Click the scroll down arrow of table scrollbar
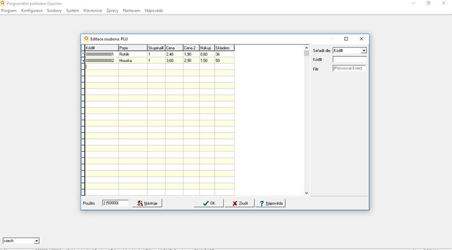The width and height of the screenshot is (452, 250). click(307, 192)
